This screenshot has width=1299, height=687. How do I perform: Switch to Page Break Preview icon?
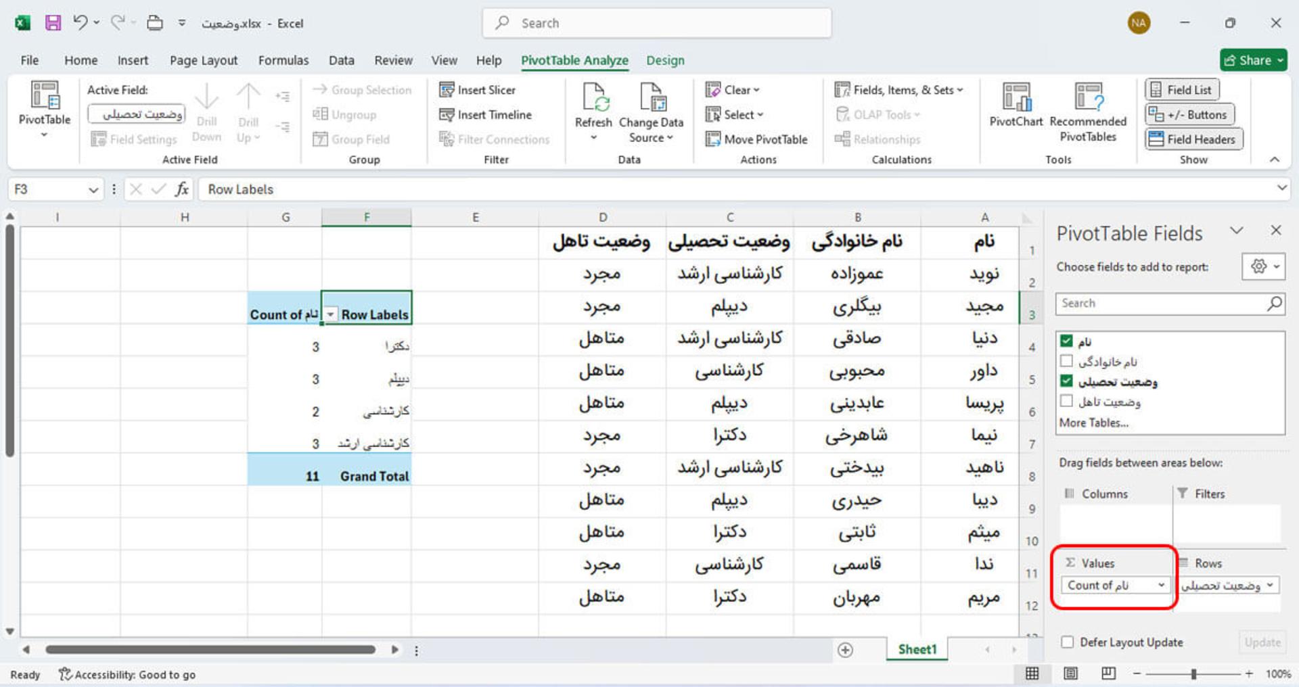point(1108,673)
